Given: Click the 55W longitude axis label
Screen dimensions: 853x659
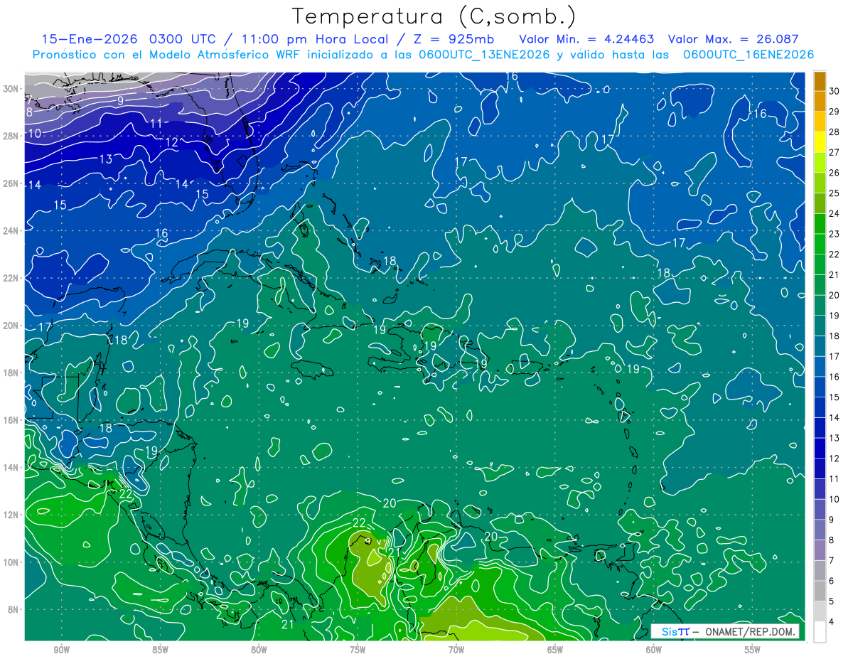Looking at the screenshot, I should (x=753, y=650).
